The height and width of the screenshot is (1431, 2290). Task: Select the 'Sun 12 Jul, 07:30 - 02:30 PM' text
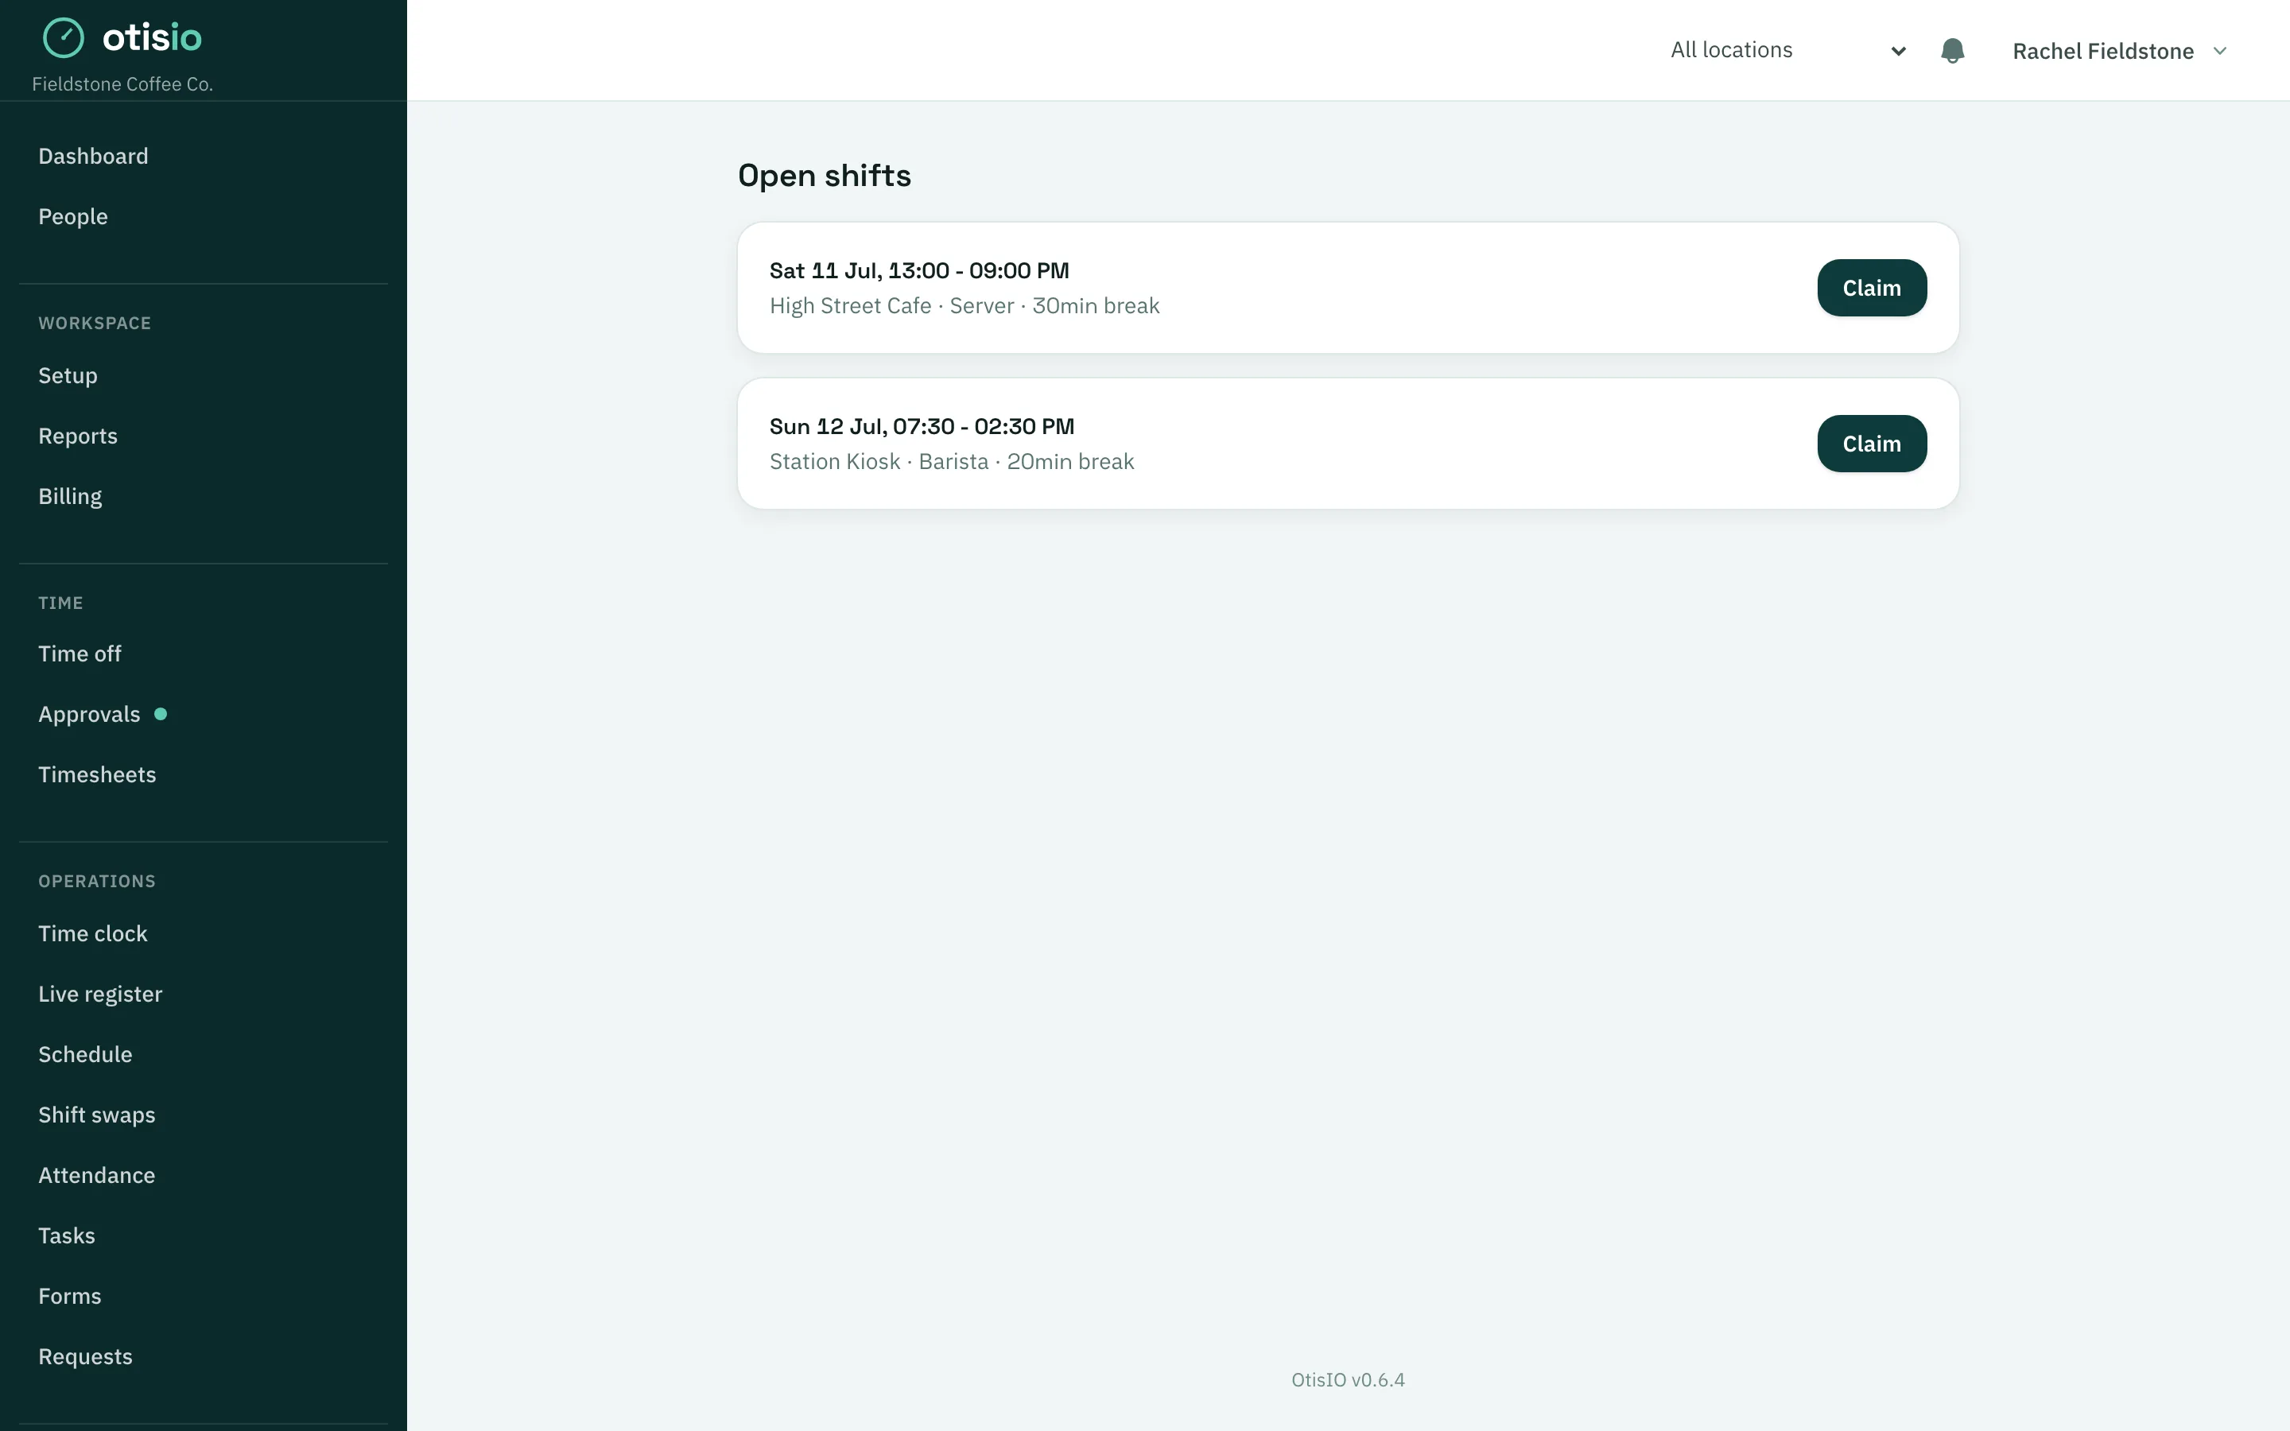[x=922, y=427]
